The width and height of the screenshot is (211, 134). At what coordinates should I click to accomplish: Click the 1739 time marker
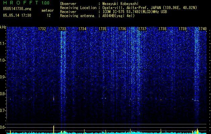pos(182,29)
